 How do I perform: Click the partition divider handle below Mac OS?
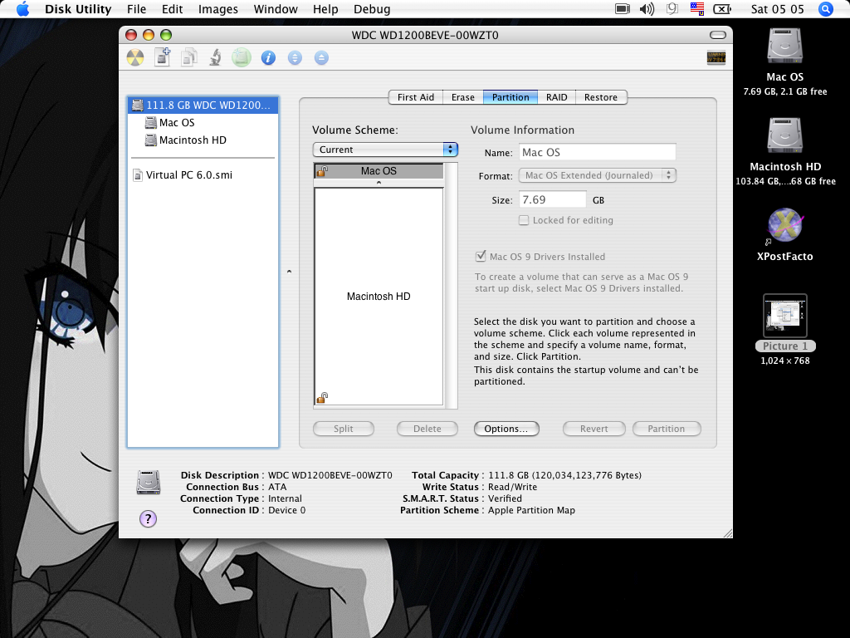pos(379,183)
